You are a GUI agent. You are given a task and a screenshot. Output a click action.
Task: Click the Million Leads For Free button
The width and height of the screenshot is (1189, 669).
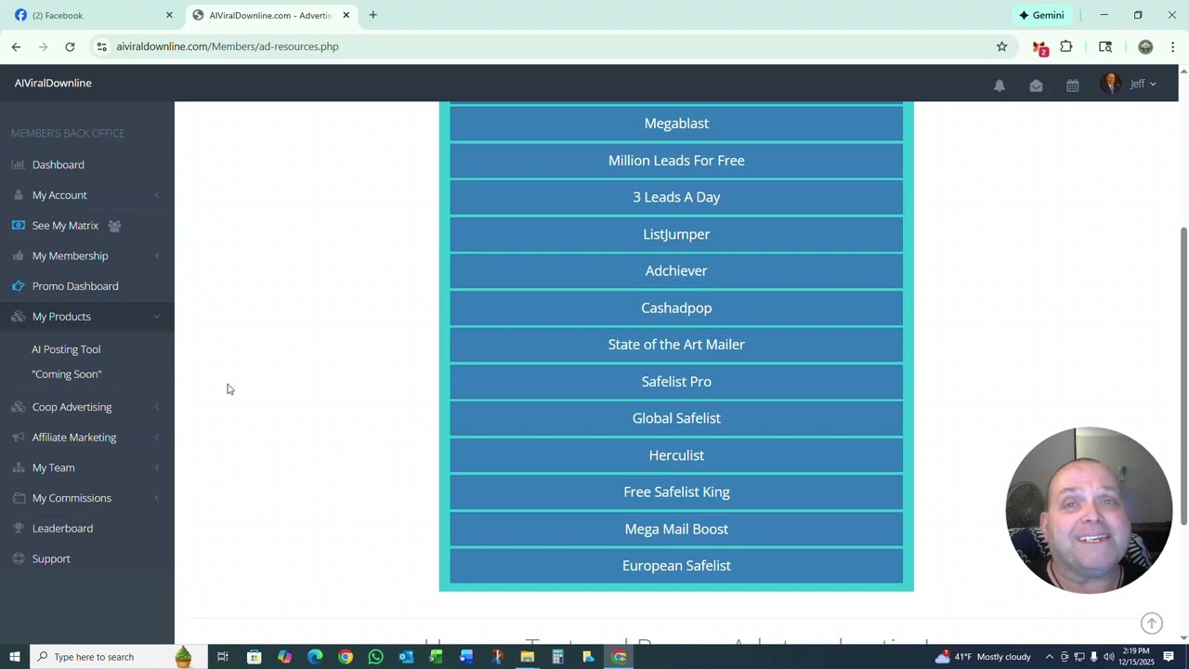[676, 161]
